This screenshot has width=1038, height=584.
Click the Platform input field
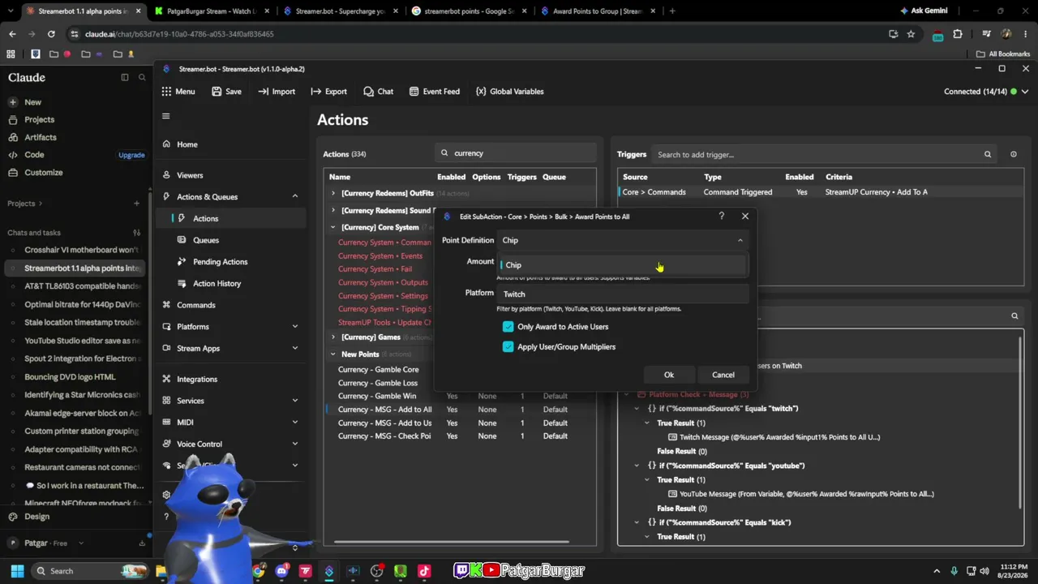[x=622, y=294]
